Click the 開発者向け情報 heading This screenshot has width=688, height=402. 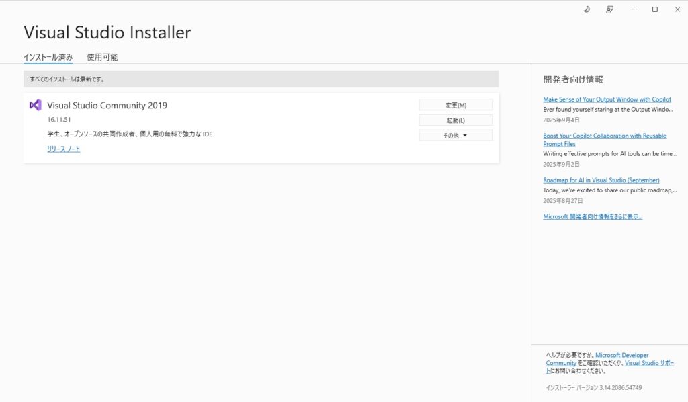pos(573,79)
